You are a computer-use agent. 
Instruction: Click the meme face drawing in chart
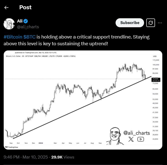click(x=115, y=135)
